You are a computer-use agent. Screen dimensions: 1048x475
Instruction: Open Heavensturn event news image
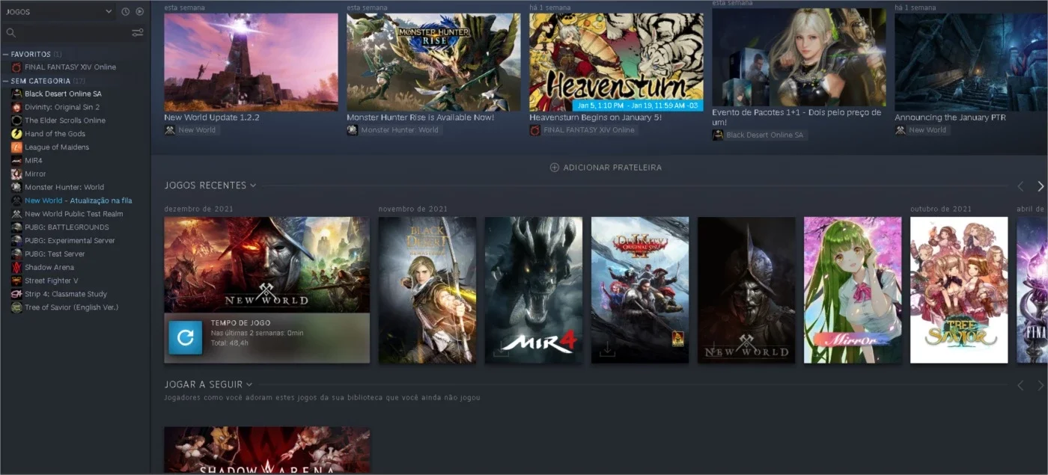tap(616, 62)
